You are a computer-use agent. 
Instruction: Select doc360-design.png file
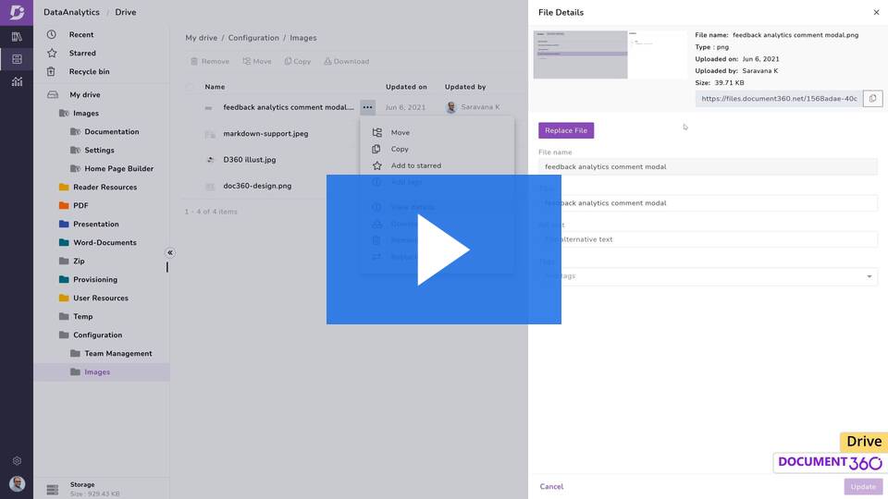(x=257, y=186)
